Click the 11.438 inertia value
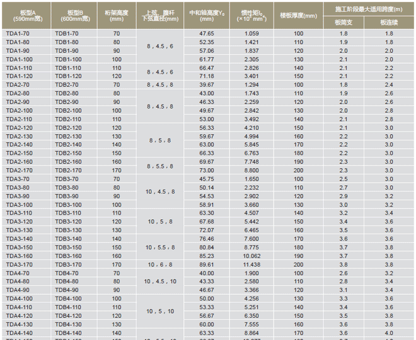This screenshot has height=340, width=416. (x=251, y=264)
